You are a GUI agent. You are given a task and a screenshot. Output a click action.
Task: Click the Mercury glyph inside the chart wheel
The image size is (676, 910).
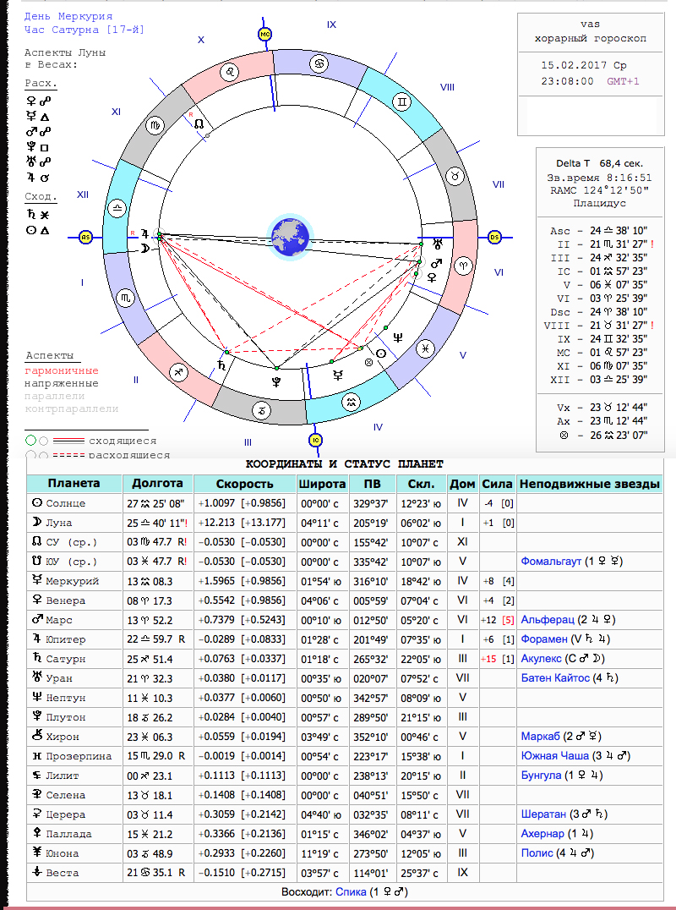(x=337, y=376)
